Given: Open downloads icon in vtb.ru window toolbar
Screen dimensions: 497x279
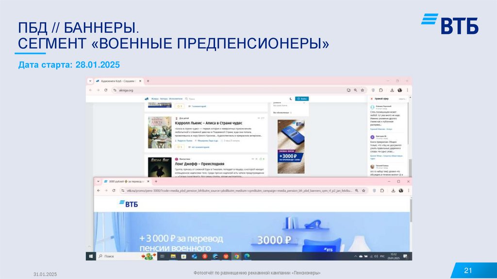Looking at the screenshot, I should (x=393, y=191).
